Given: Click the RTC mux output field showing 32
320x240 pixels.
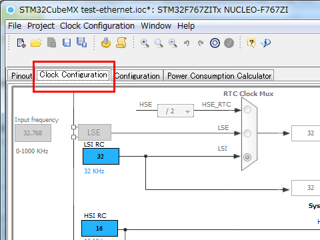Looking at the screenshot, I should (306, 133).
